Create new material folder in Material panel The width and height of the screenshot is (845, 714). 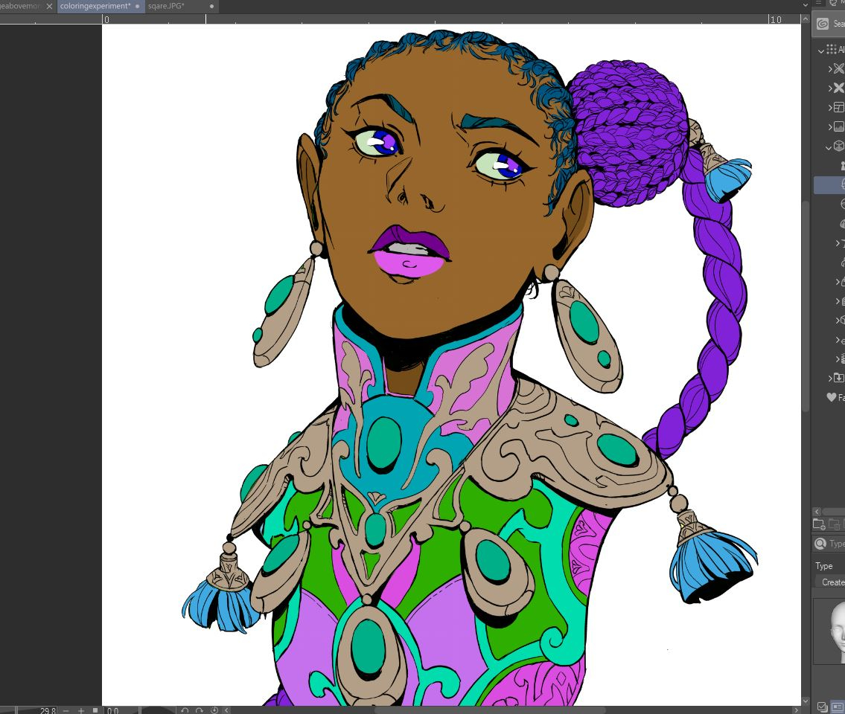coord(820,524)
